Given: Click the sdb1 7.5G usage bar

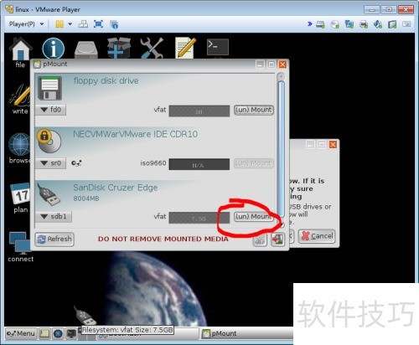Looking at the screenshot, I should [x=199, y=218].
